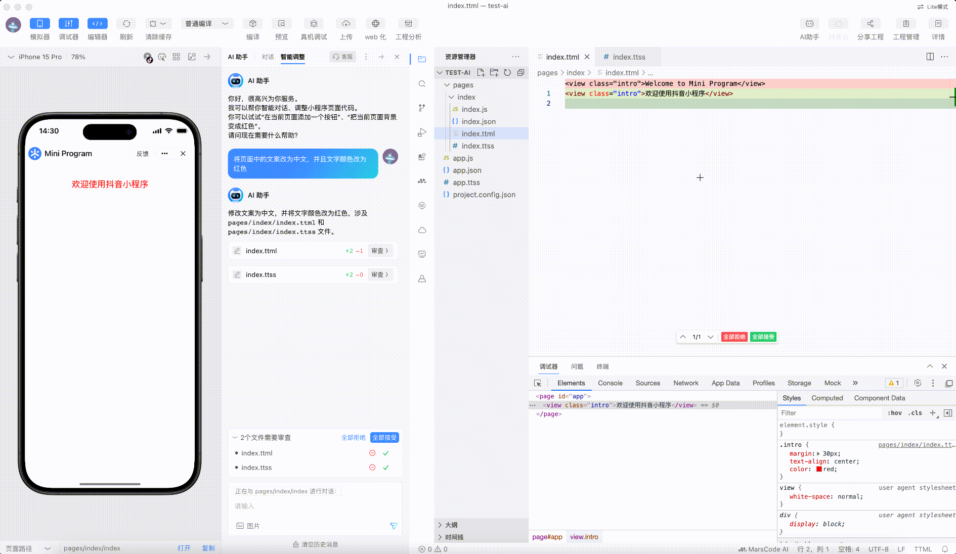
Task: Click red 全部拒绝 in the editor
Action: pyautogui.click(x=734, y=337)
